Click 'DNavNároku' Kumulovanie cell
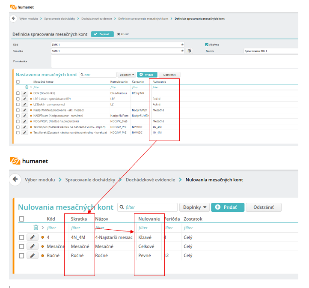The image size is (309, 288). point(119,93)
